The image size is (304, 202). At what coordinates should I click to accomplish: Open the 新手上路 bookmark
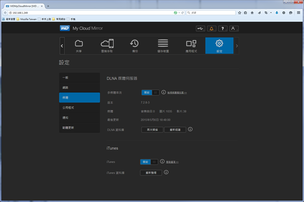coord(44,19)
